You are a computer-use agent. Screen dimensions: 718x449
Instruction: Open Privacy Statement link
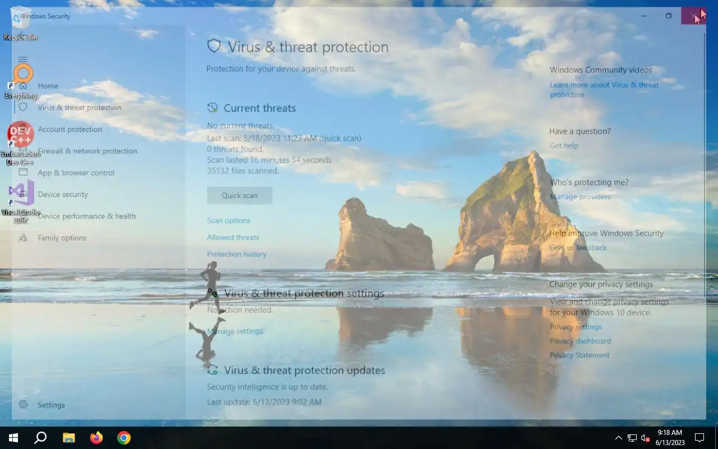pos(579,355)
